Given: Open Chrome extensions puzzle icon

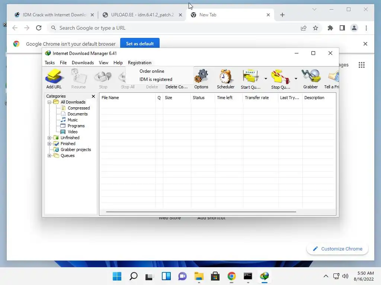Looking at the screenshot, I should [x=330, y=28].
